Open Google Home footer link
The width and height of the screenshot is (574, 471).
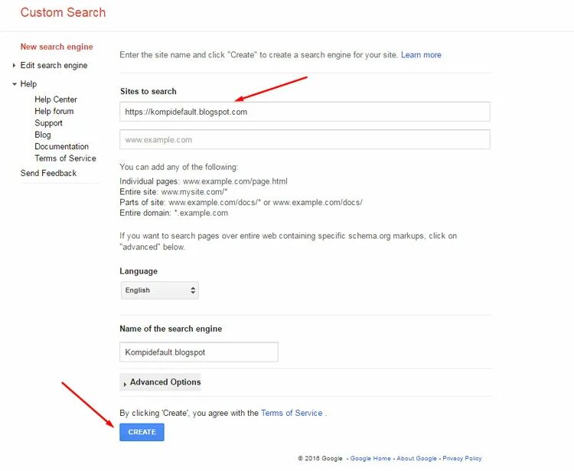370,459
